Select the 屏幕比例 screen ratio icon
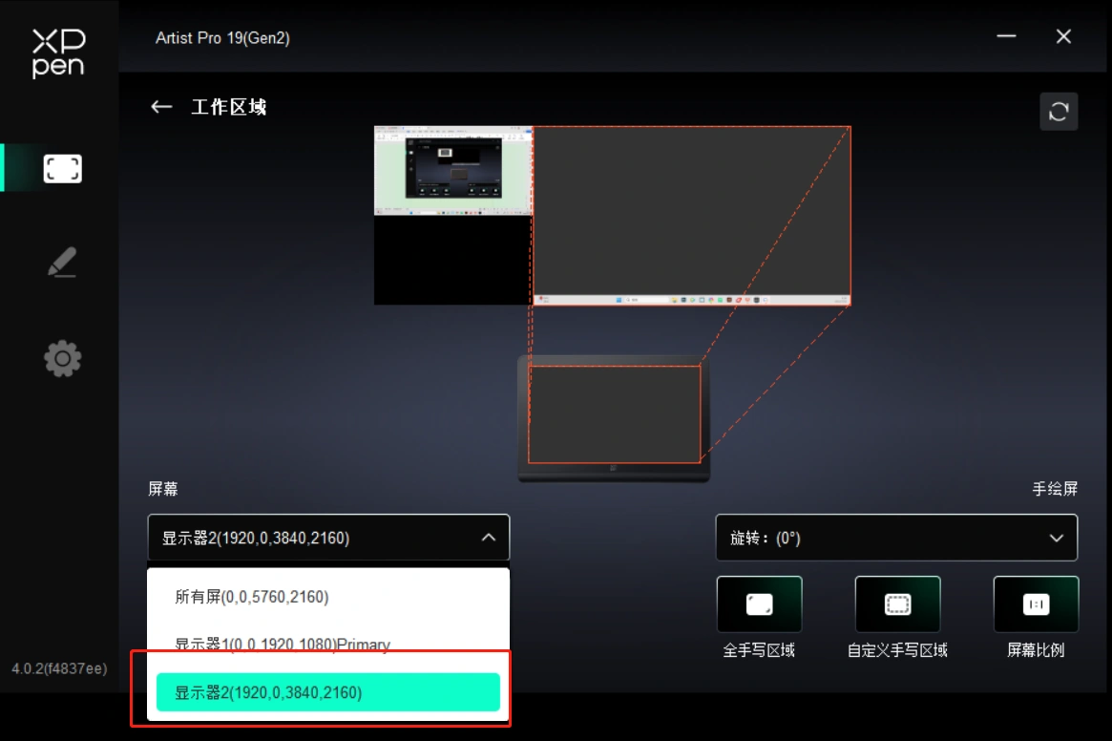 (x=1036, y=604)
